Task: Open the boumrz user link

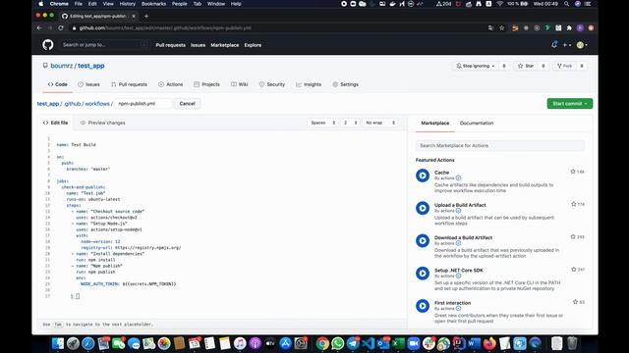Action: click(x=61, y=66)
